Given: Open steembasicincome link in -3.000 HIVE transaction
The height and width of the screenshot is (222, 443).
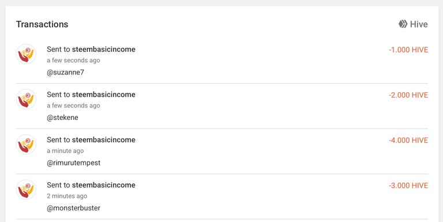Looking at the screenshot, I should click(104, 185).
